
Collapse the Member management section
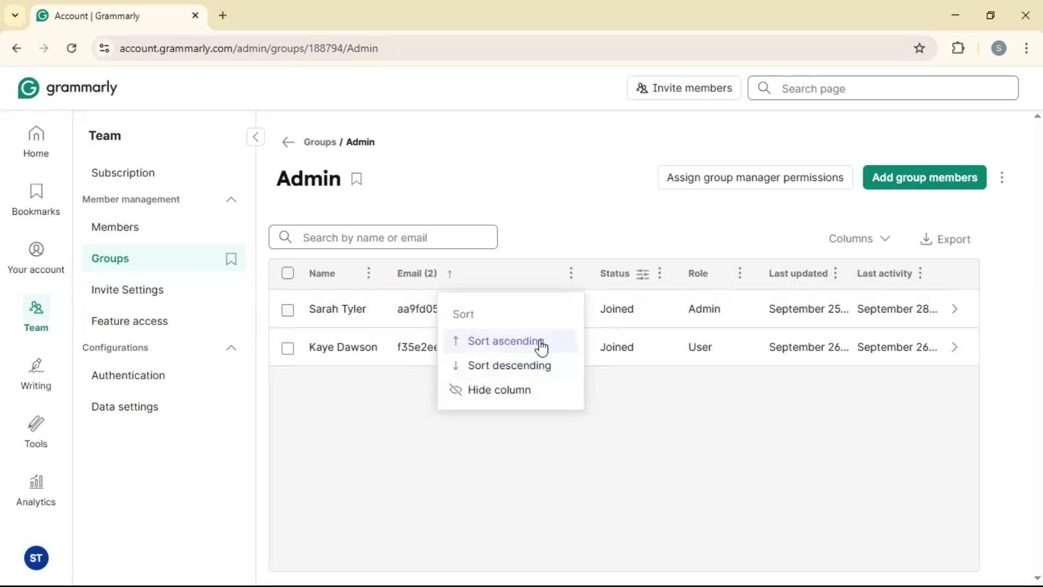231,199
